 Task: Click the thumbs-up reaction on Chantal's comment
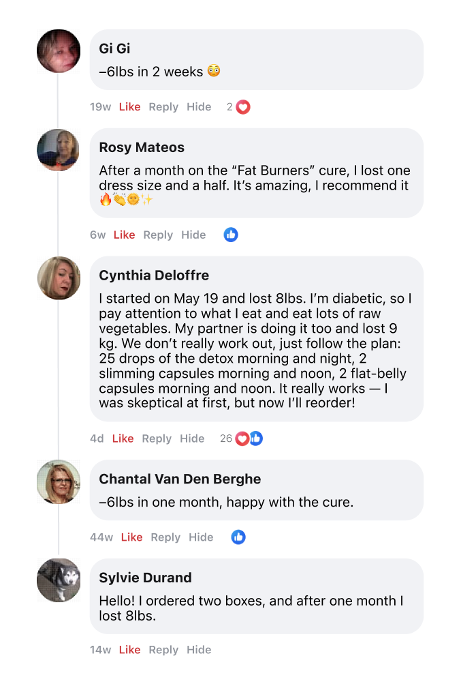point(238,537)
